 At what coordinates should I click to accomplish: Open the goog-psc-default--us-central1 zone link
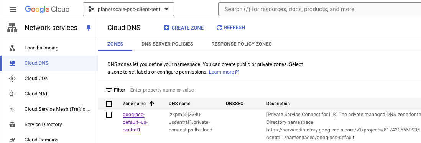135,122
